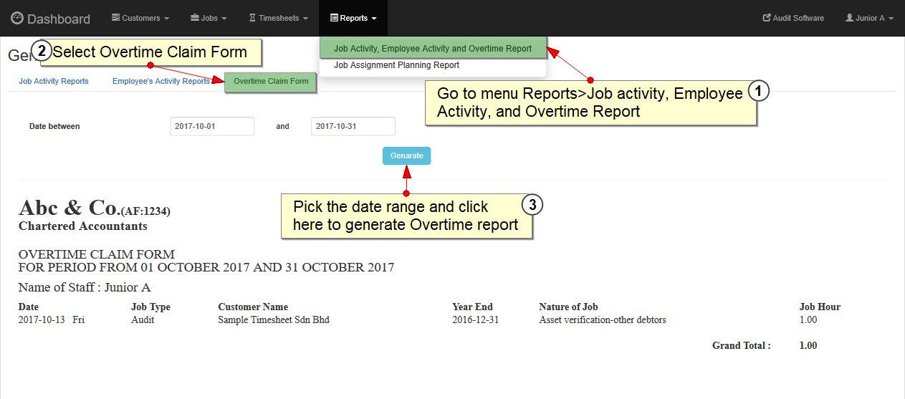Screen dimensions: 905x399
Task: Click the Jobs briefcase icon
Action: pyautogui.click(x=195, y=18)
